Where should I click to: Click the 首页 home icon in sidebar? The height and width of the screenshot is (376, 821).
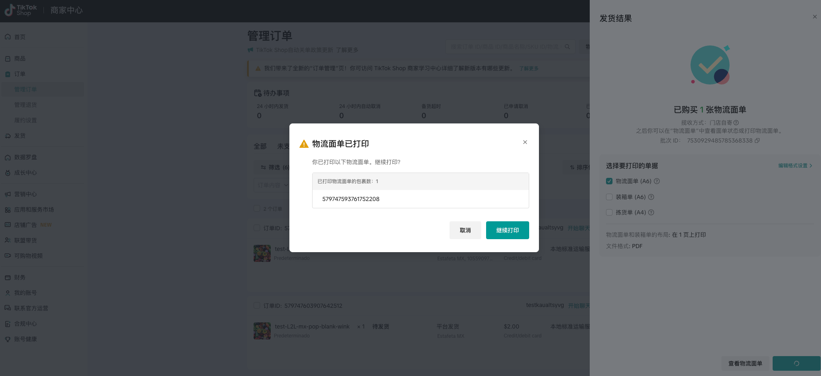8,37
